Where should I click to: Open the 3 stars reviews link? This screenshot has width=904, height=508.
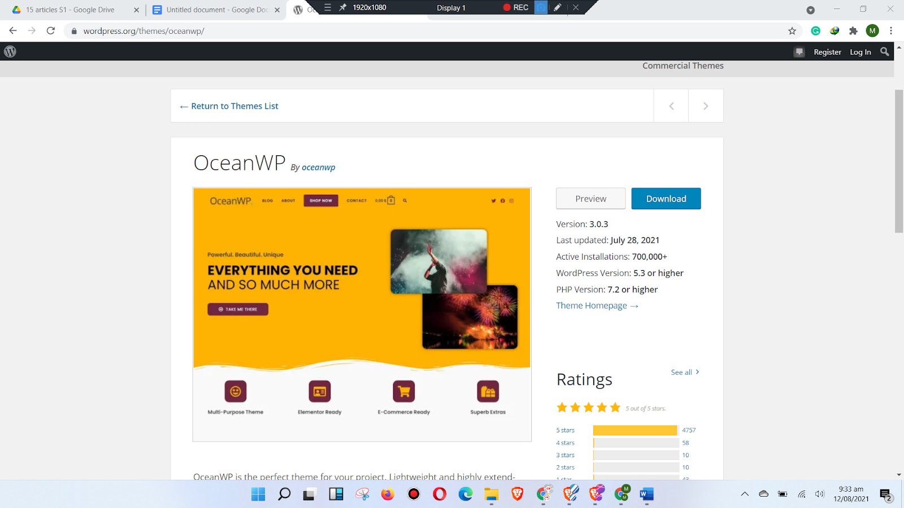565,455
